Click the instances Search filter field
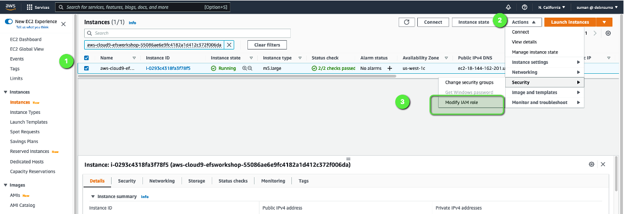This screenshot has height=214, width=624. click(x=187, y=33)
